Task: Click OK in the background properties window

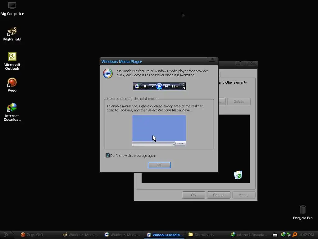Action: (x=193, y=195)
